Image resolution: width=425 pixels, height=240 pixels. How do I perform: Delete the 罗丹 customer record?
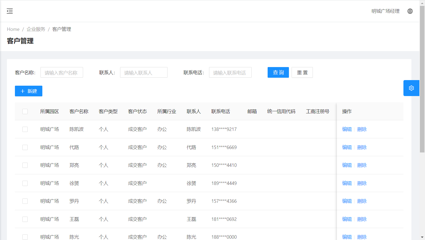pos(362,201)
